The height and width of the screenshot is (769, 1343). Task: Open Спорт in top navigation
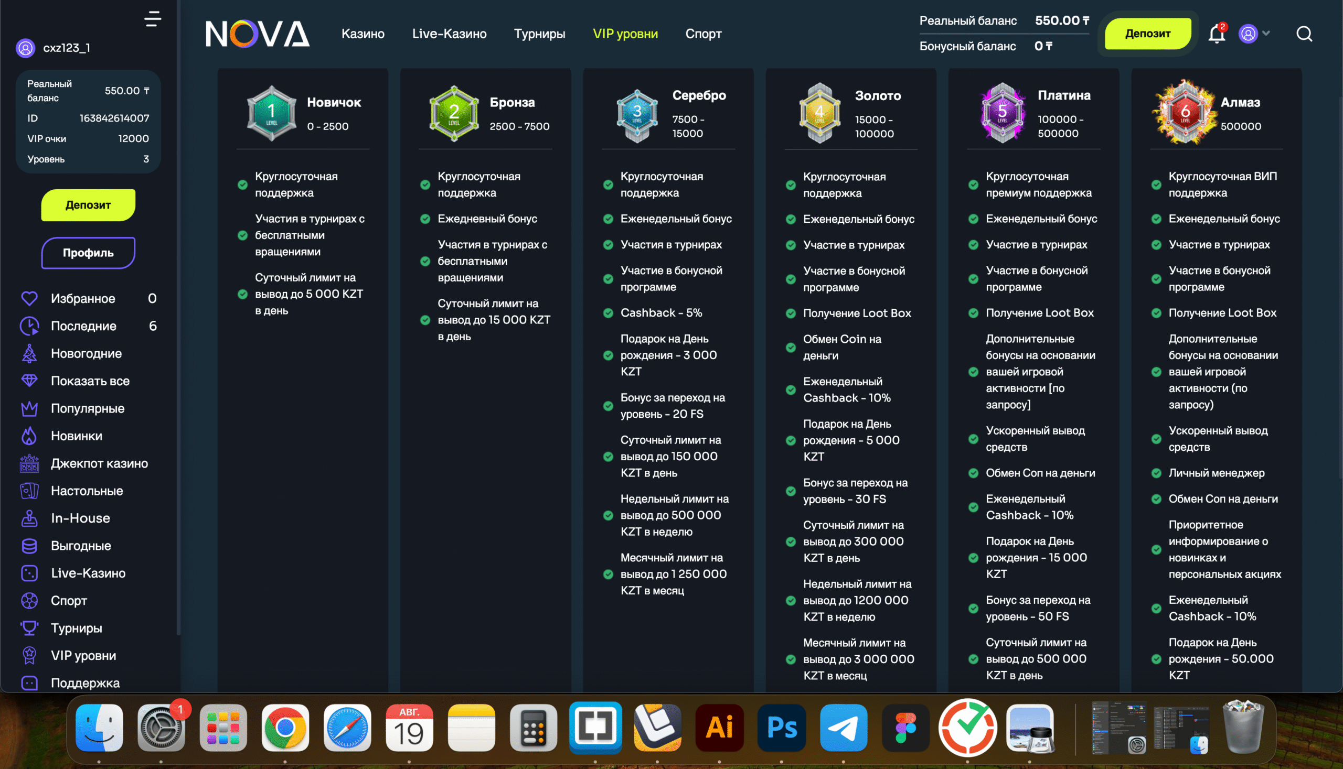(x=703, y=34)
